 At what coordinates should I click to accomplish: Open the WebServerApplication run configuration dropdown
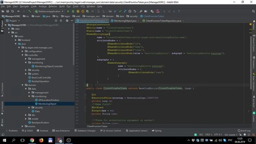[49, 11]
